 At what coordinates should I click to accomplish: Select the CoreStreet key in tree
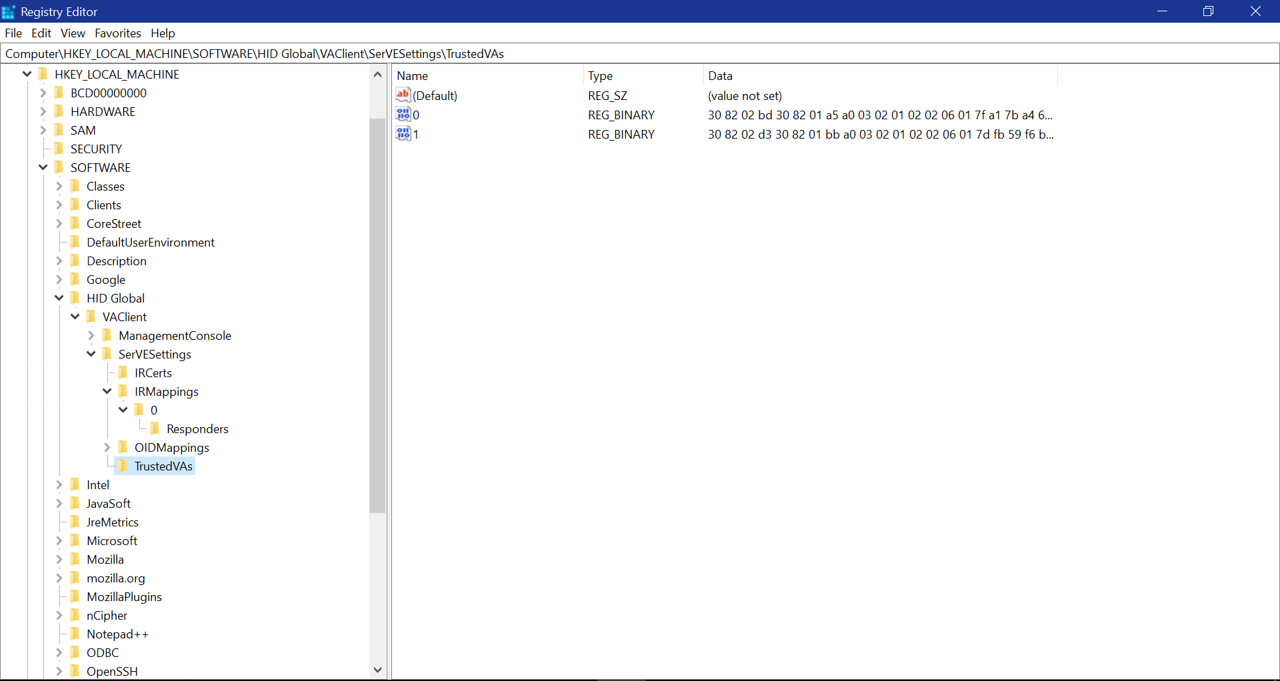[x=113, y=224]
